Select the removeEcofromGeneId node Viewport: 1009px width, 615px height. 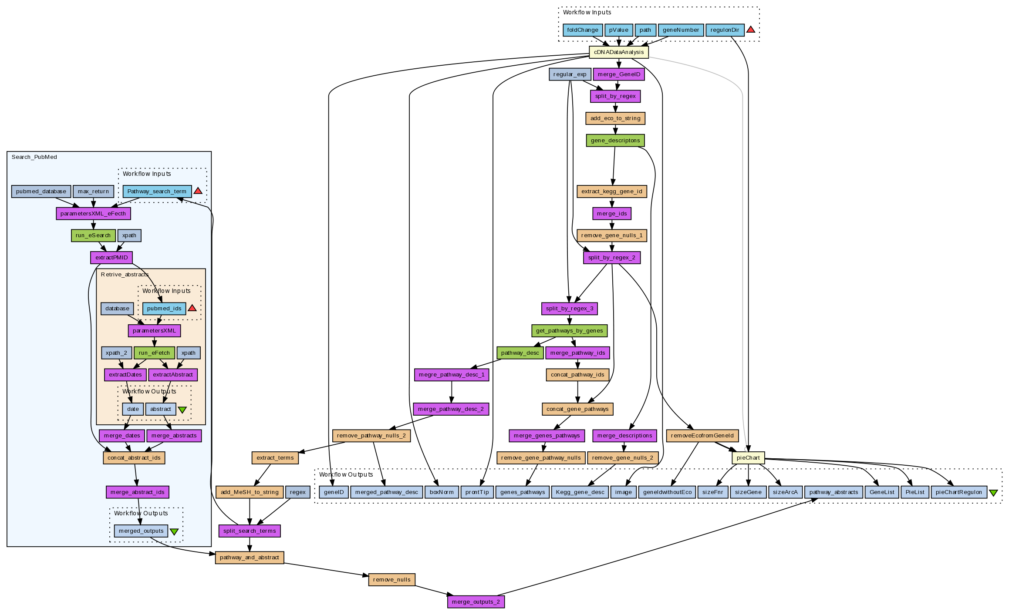click(x=702, y=436)
